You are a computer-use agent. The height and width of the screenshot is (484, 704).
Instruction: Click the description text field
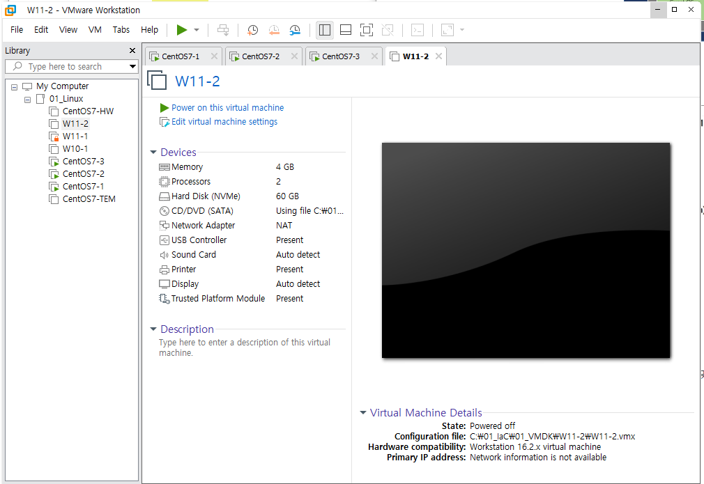(245, 348)
